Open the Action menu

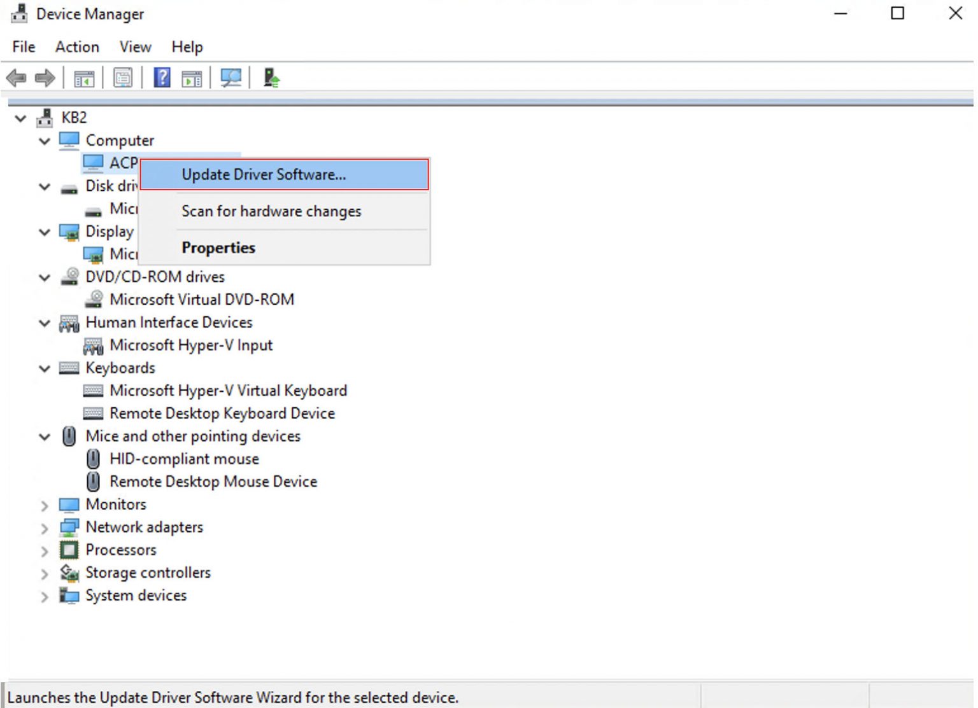point(76,46)
